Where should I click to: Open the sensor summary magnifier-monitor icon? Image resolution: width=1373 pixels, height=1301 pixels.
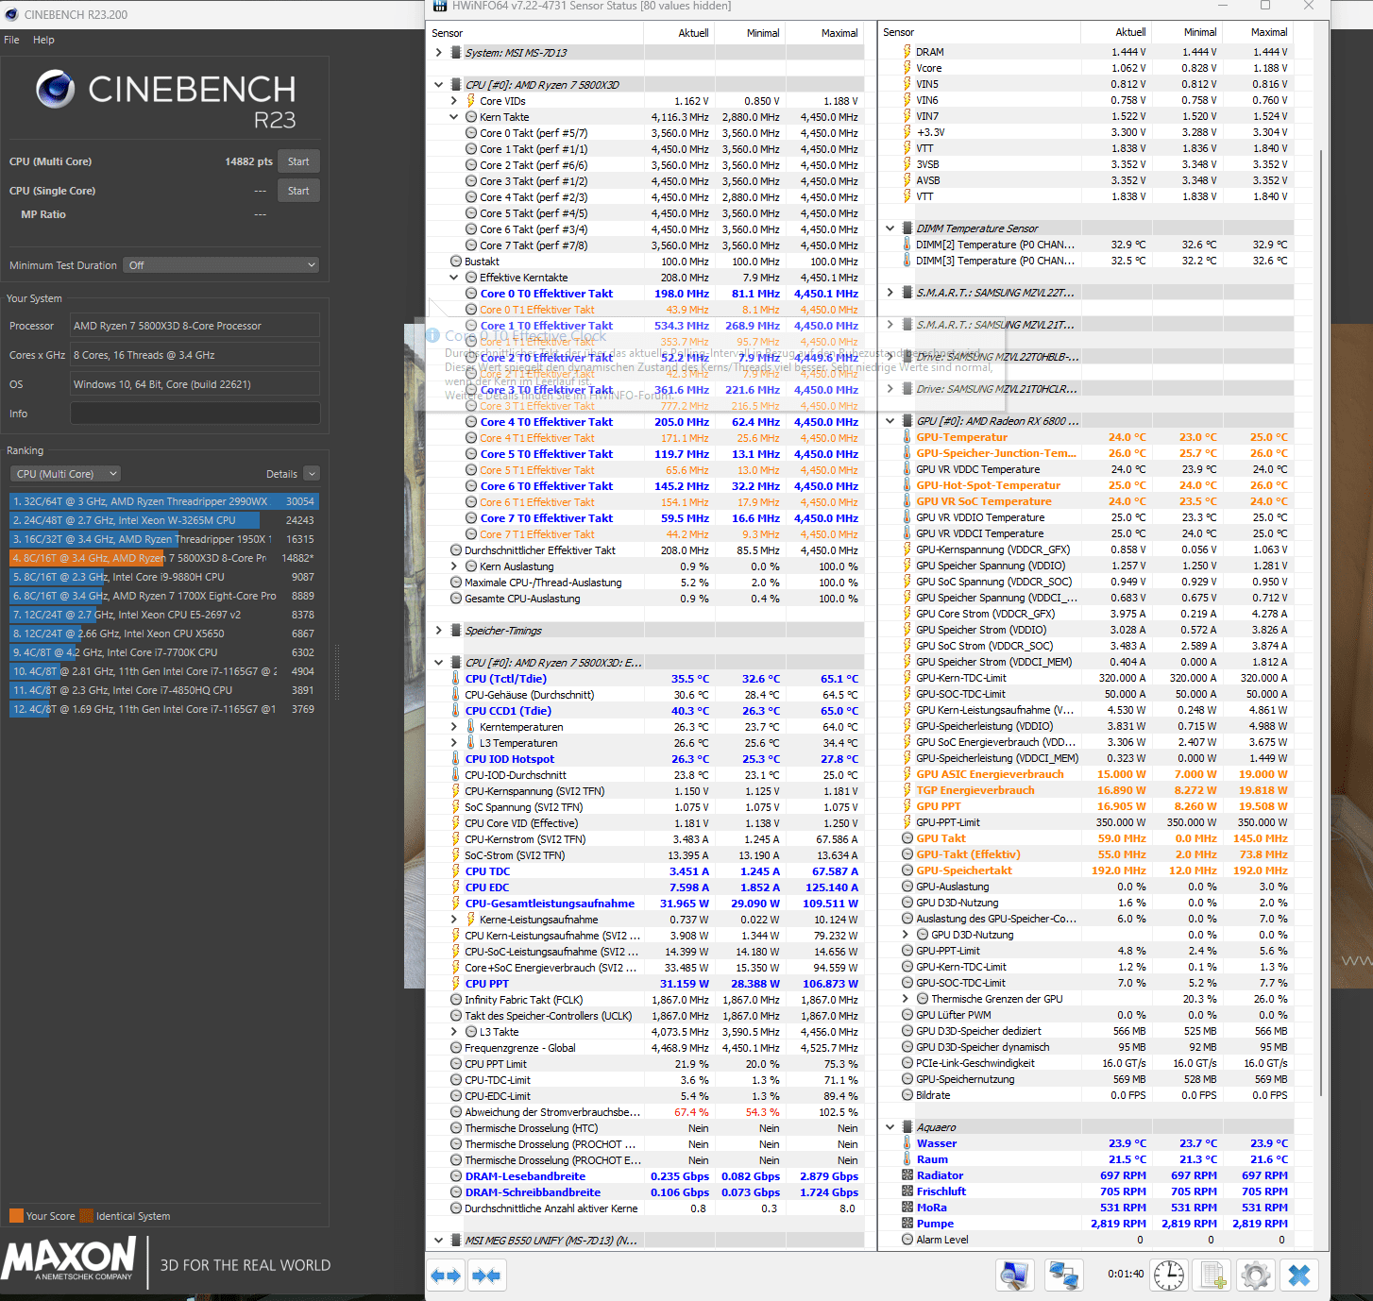[1015, 1276]
